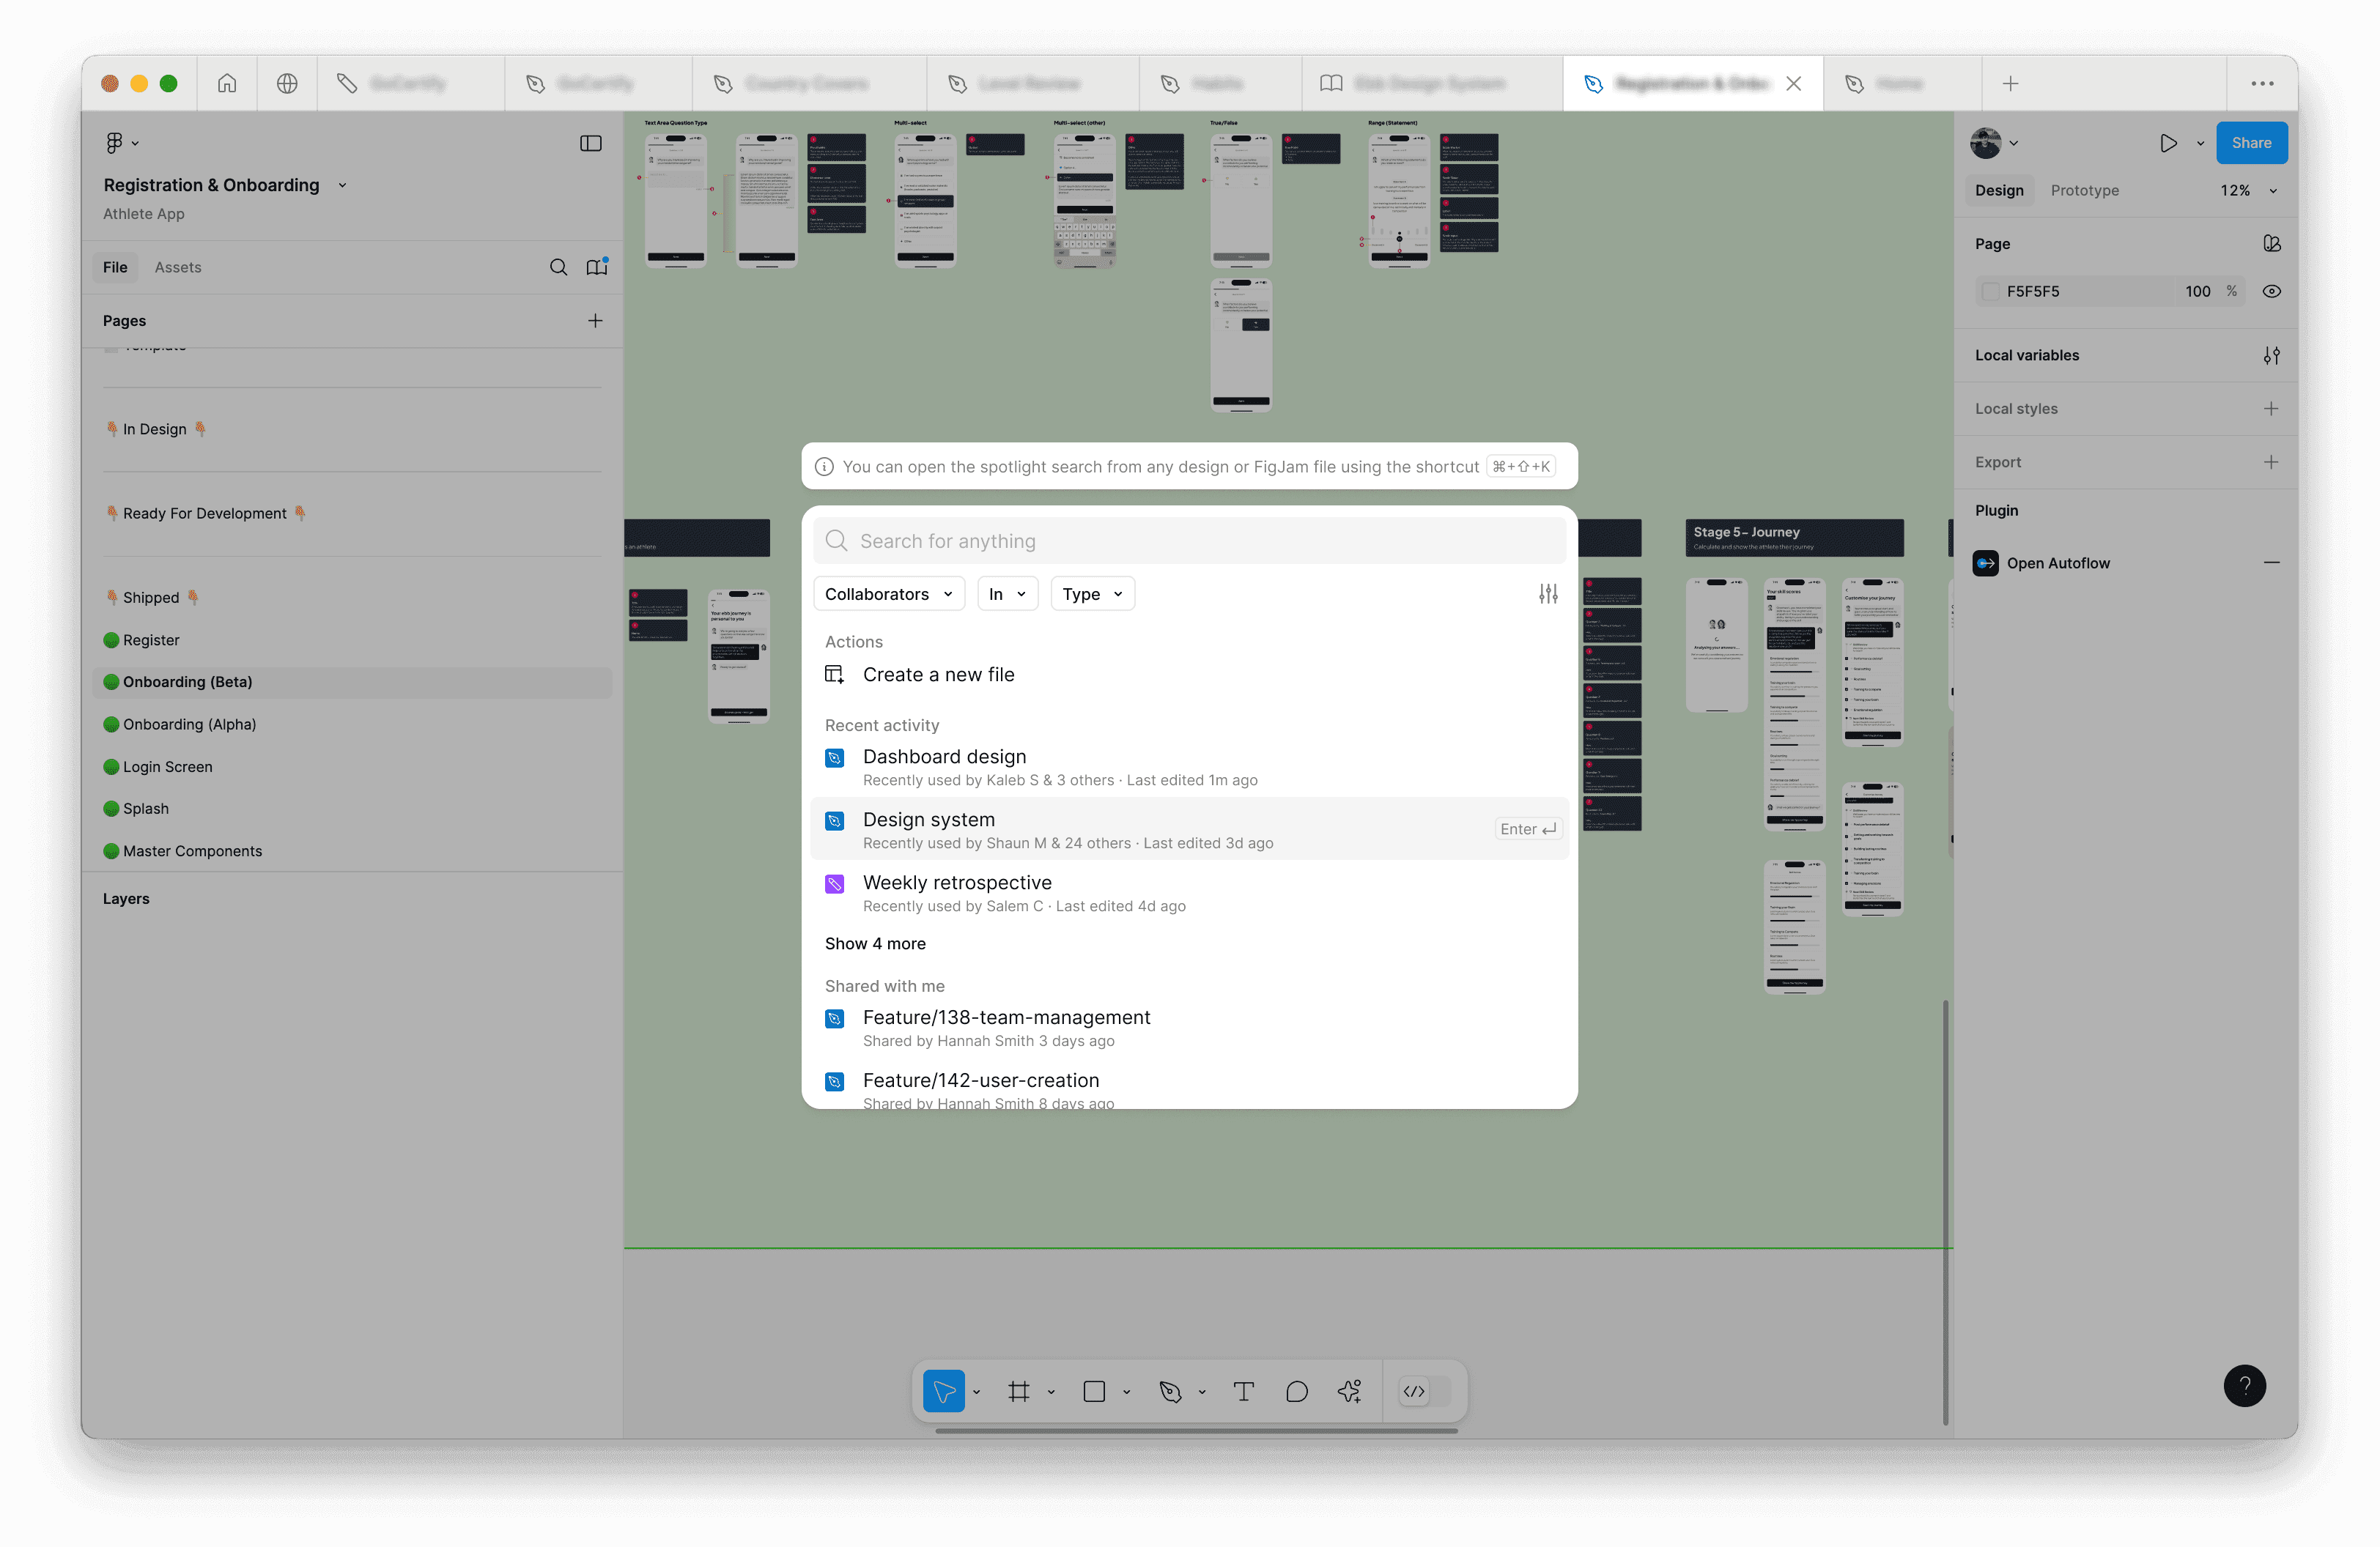Open the libraries book icon

(597, 267)
